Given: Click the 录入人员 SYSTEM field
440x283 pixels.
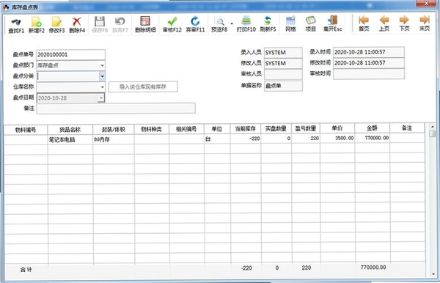Looking at the screenshot, I should tap(283, 53).
